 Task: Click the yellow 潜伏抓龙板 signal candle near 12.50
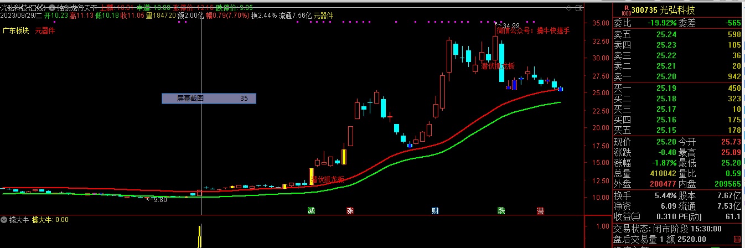311,177
